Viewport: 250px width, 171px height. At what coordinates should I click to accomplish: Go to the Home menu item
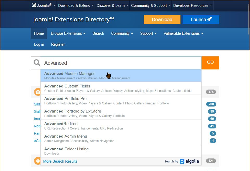coord(39,33)
